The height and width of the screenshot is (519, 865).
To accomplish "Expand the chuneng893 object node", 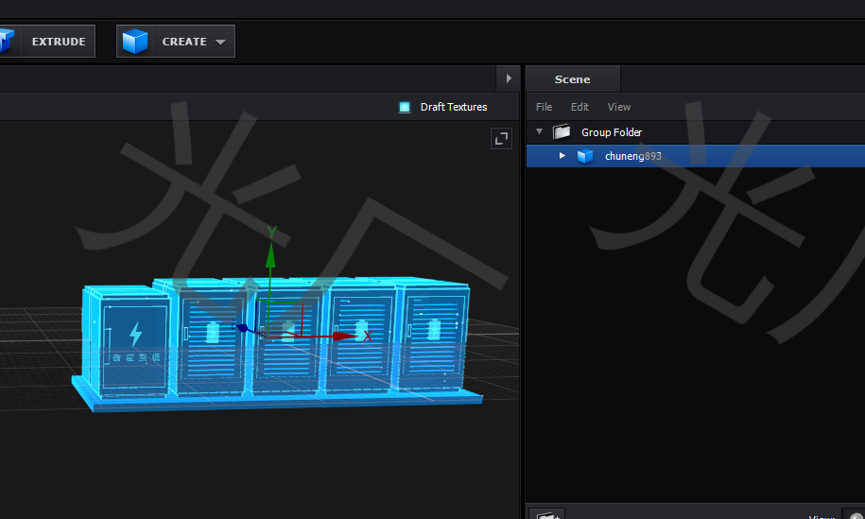I will click(x=562, y=156).
